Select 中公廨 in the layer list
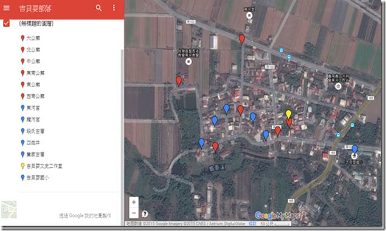The width and height of the screenshot is (386, 231). [x=33, y=61]
